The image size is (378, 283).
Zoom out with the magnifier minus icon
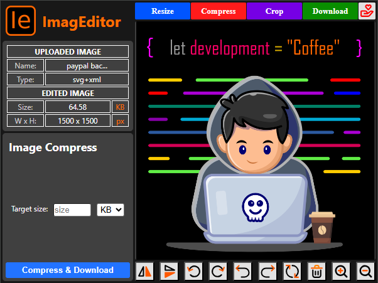coord(365,271)
